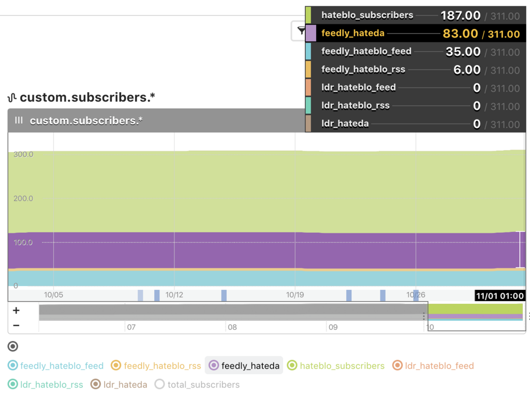Image resolution: width=530 pixels, height=399 pixels.
Task: Zoom out with the minus button
Action: (16, 326)
